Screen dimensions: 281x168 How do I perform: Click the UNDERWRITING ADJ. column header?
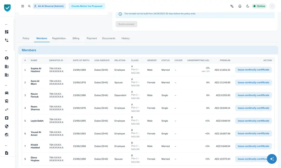click(198, 60)
